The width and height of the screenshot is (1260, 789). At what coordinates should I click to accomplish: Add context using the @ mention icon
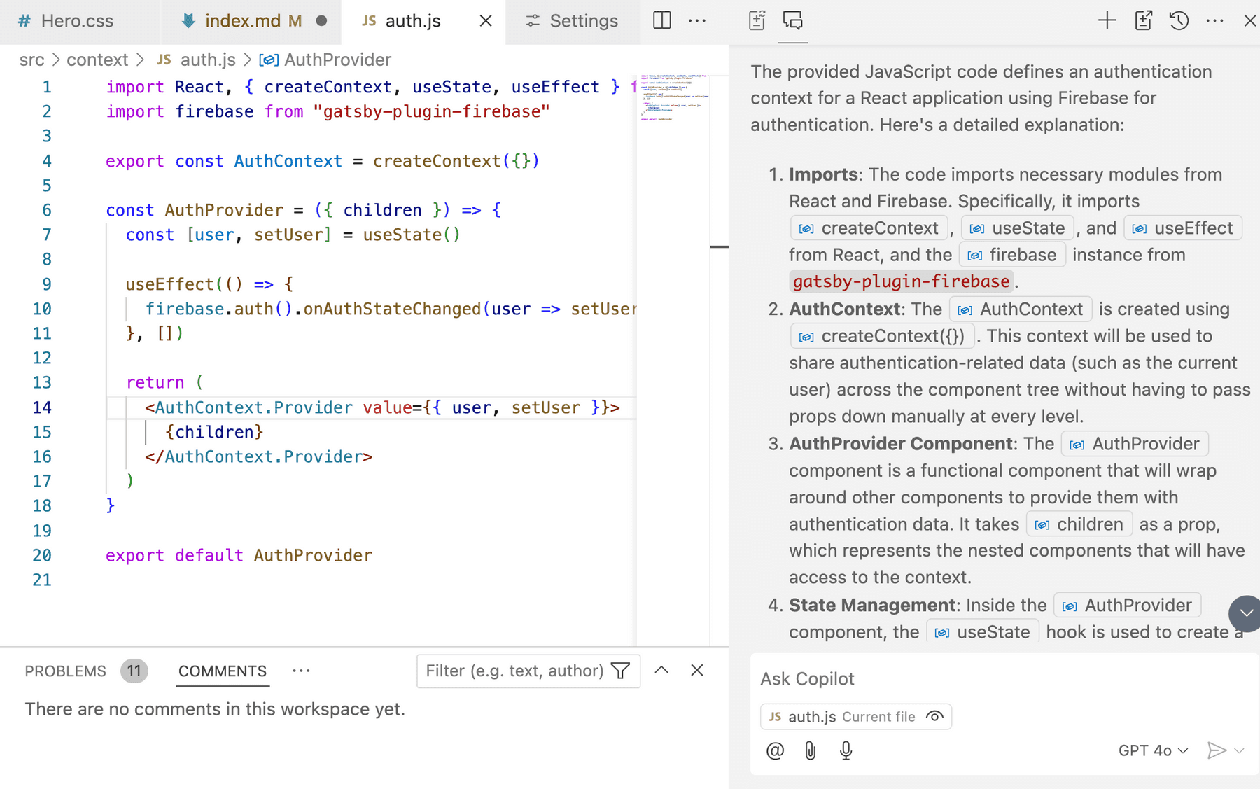[774, 750]
